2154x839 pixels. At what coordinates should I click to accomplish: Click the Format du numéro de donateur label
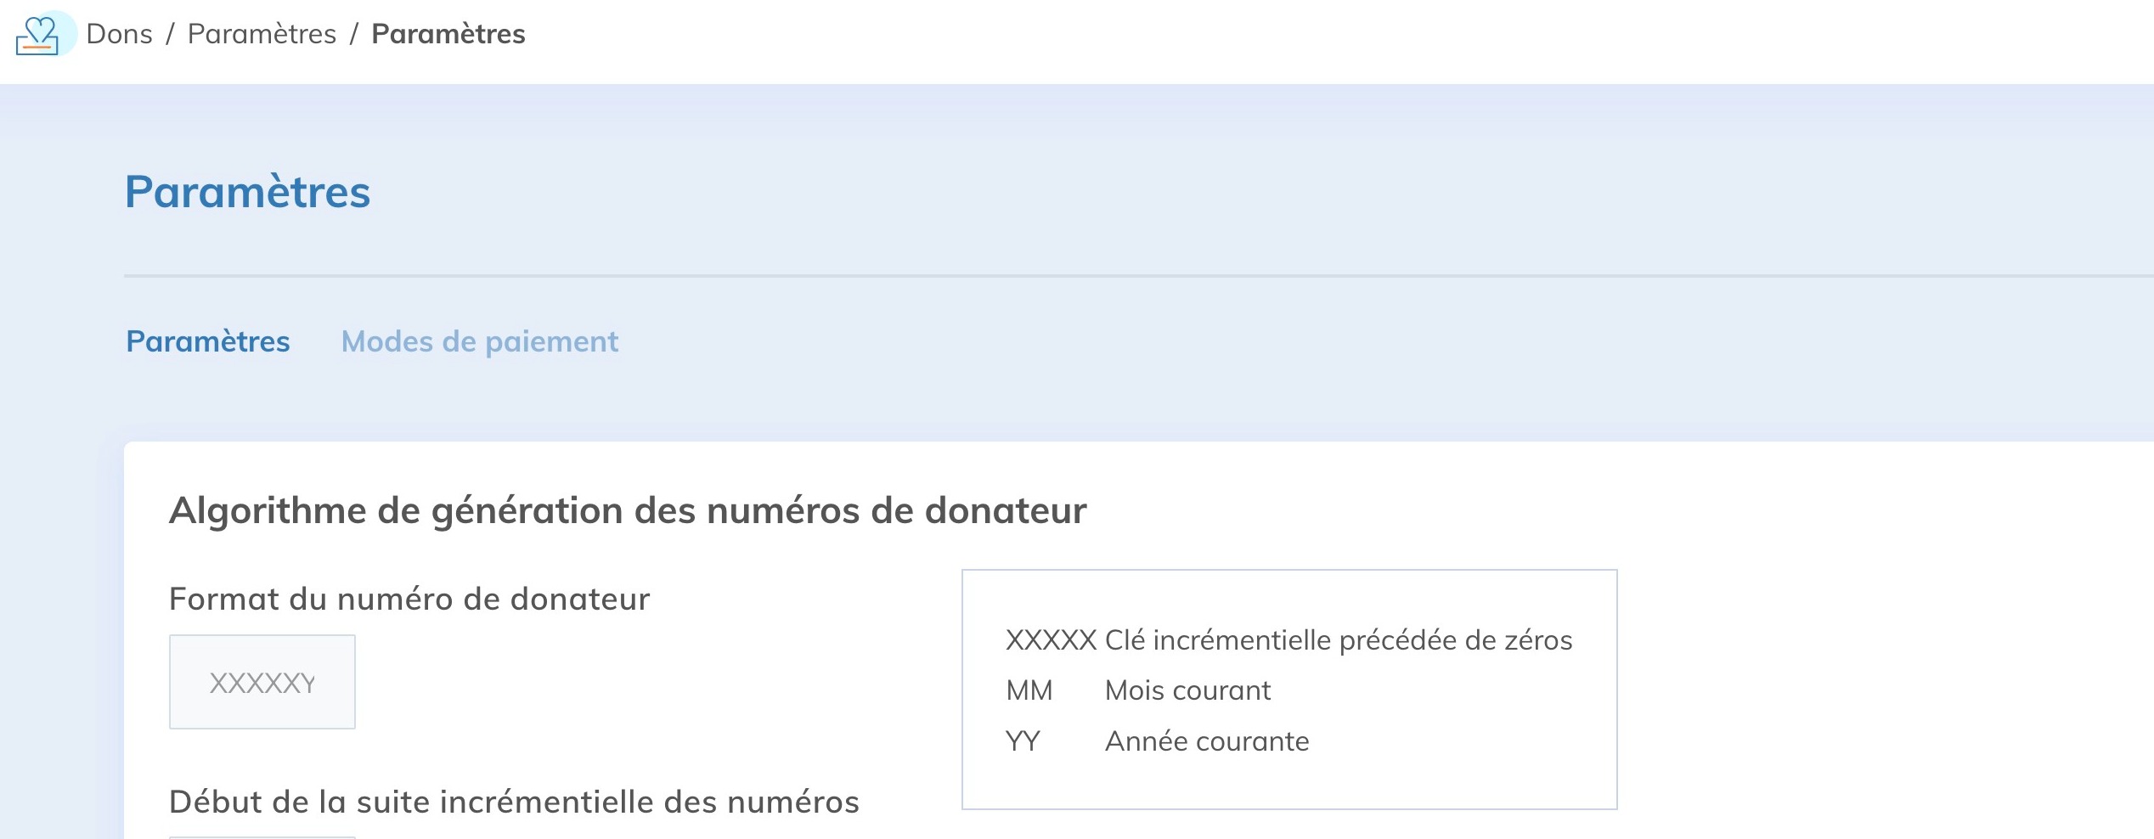409,599
